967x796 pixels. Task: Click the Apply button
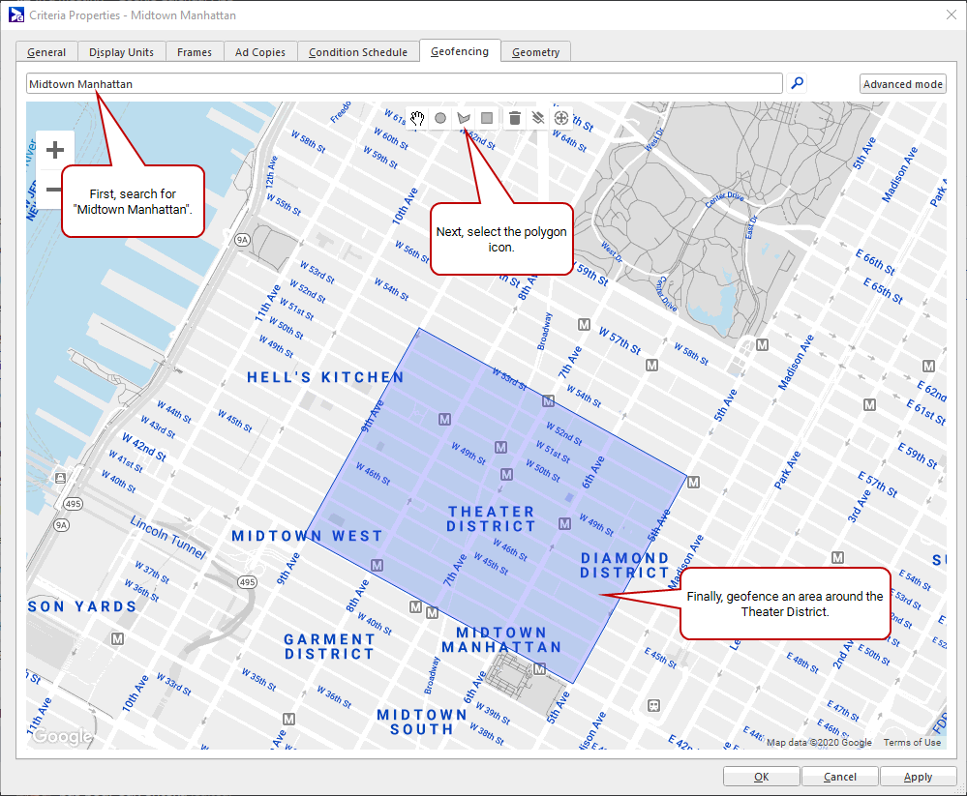[919, 777]
